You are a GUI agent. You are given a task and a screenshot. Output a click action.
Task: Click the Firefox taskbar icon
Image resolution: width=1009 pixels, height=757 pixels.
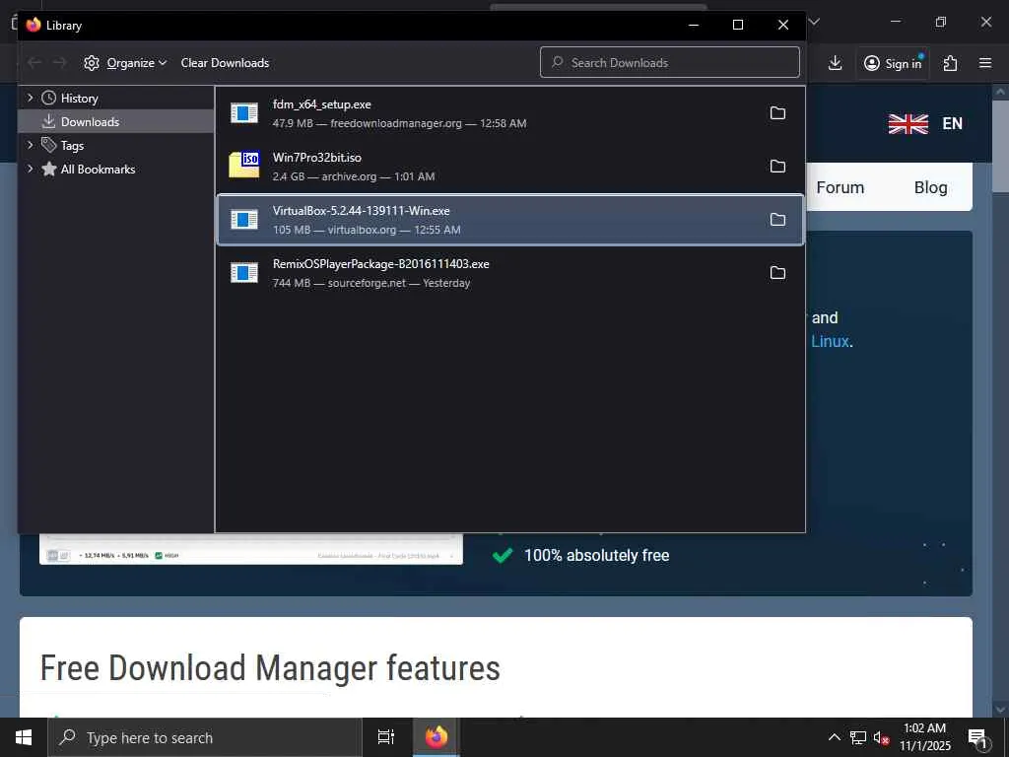(436, 737)
